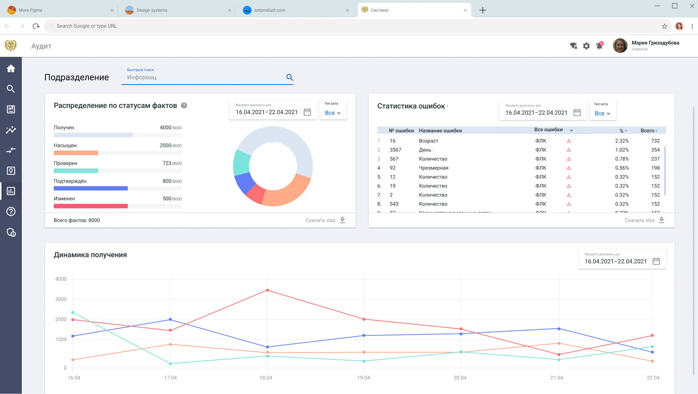
Task: Open the settings gear in the top bar
Action: (586, 46)
